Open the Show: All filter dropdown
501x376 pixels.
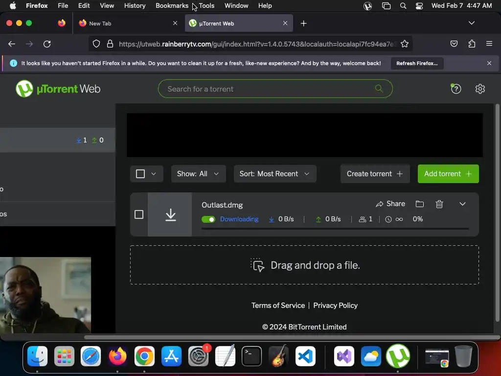coord(199,174)
